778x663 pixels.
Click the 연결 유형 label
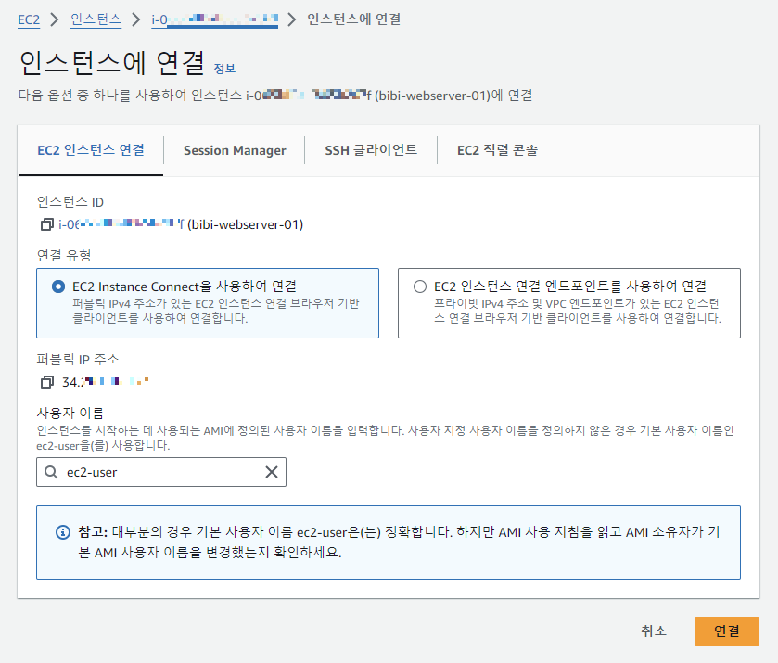[64, 256]
